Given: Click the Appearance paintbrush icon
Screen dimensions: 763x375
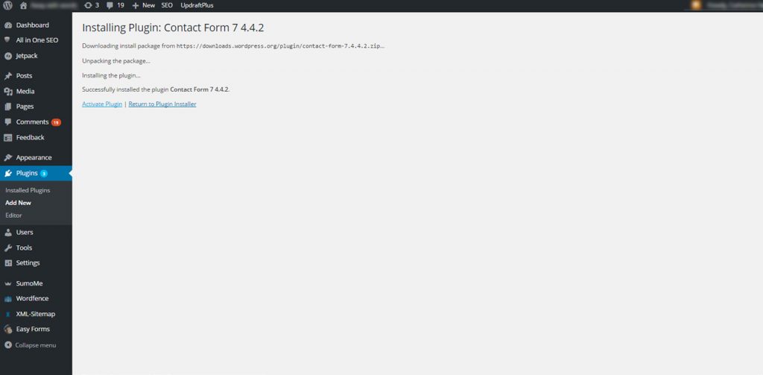Looking at the screenshot, I should coord(7,158).
